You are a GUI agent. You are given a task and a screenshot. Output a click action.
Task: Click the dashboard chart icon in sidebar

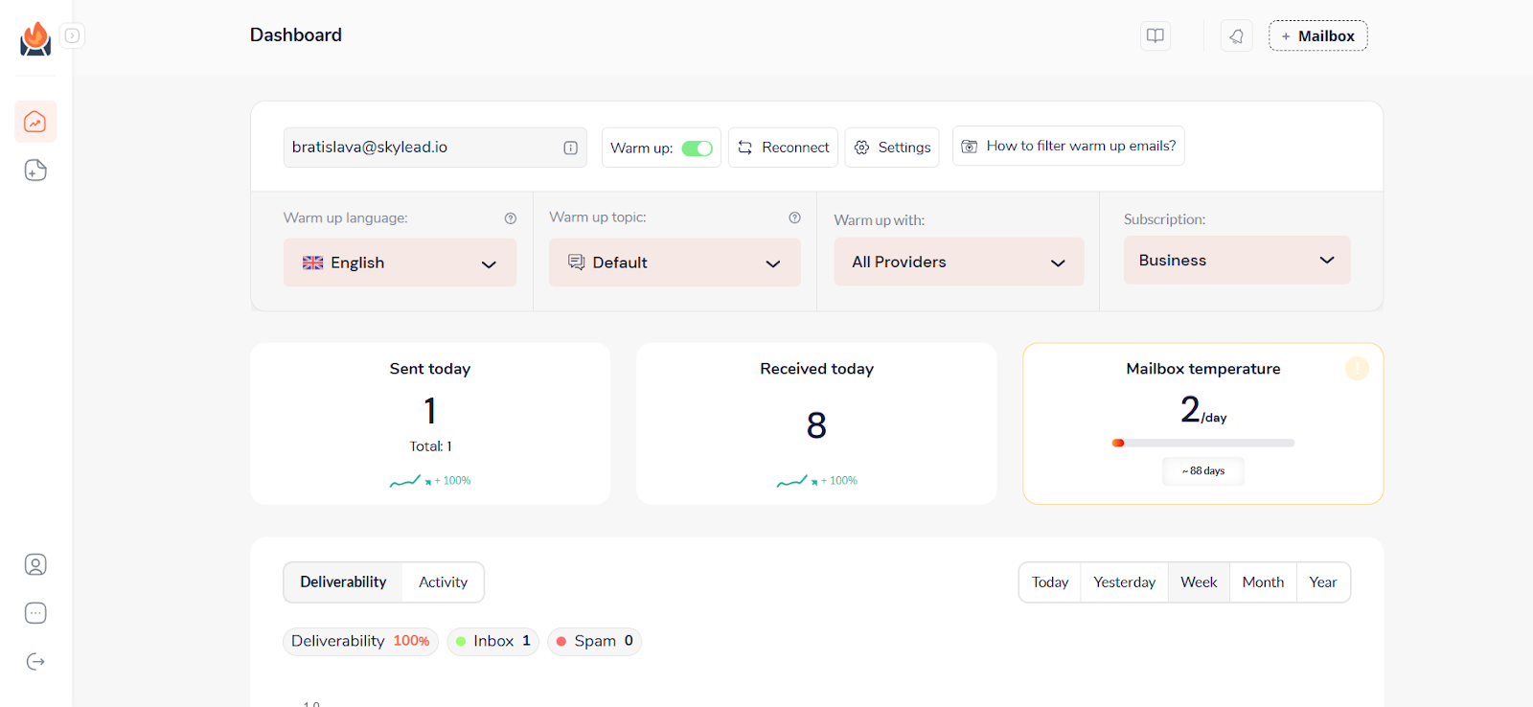35,122
